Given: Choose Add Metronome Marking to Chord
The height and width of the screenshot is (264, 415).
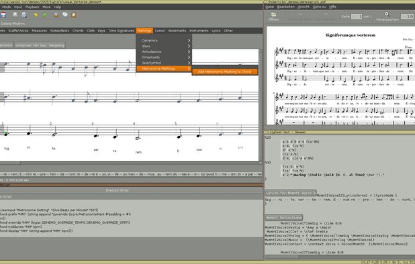Looking at the screenshot, I should coord(225,72).
